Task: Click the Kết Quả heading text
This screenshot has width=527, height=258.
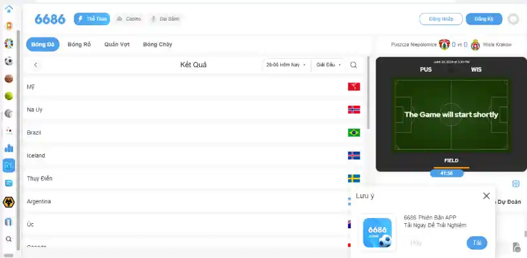Action: 193,65
